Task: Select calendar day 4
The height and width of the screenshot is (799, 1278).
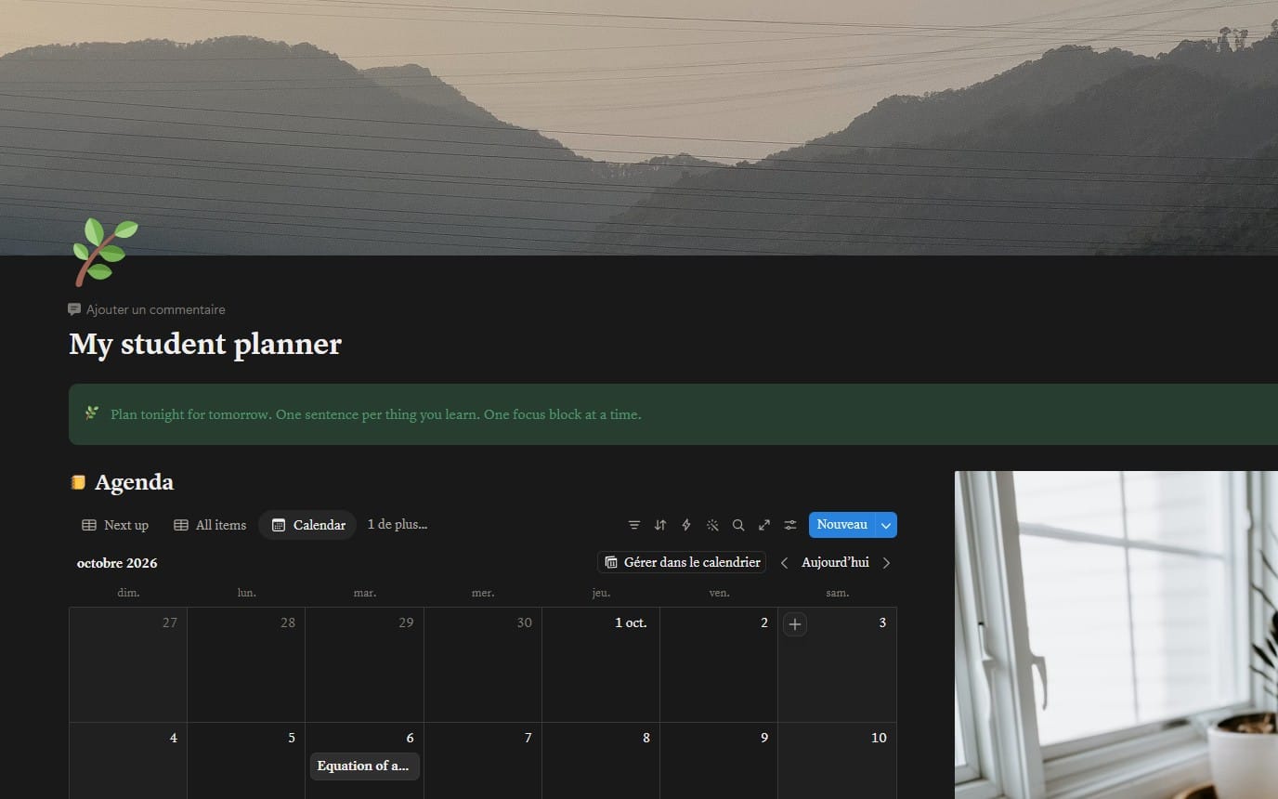Action: coord(128,761)
